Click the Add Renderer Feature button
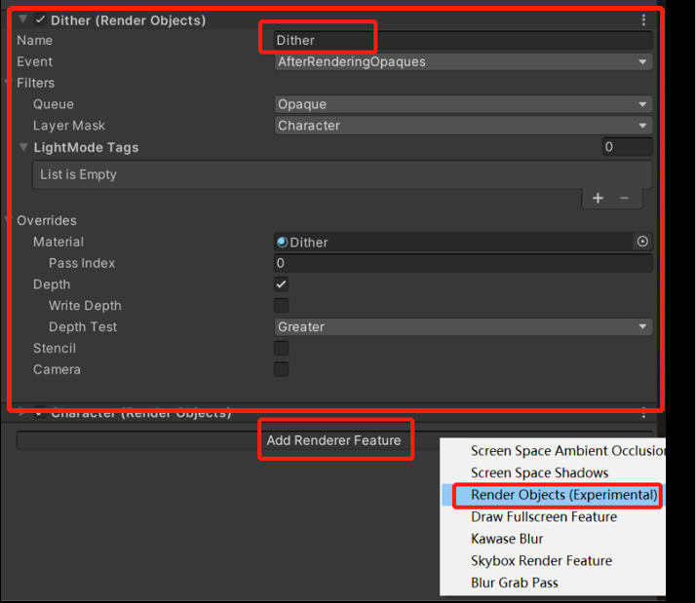 tap(334, 440)
